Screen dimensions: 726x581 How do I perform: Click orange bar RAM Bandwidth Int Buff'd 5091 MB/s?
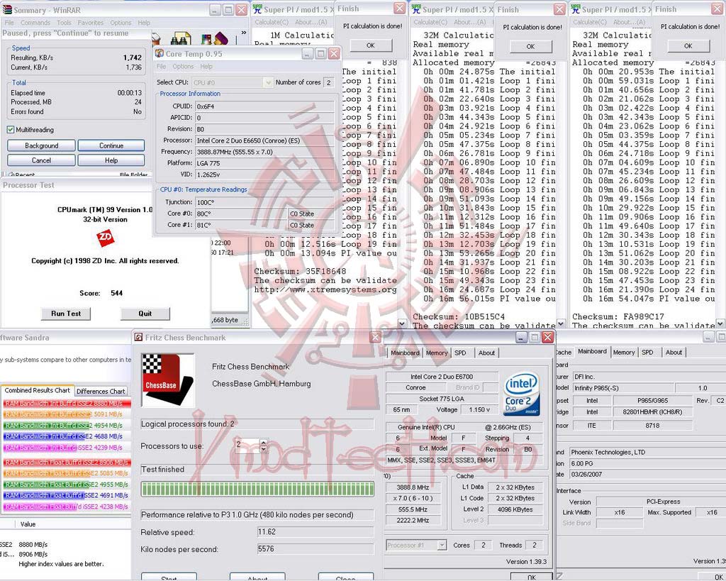(x=48, y=414)
